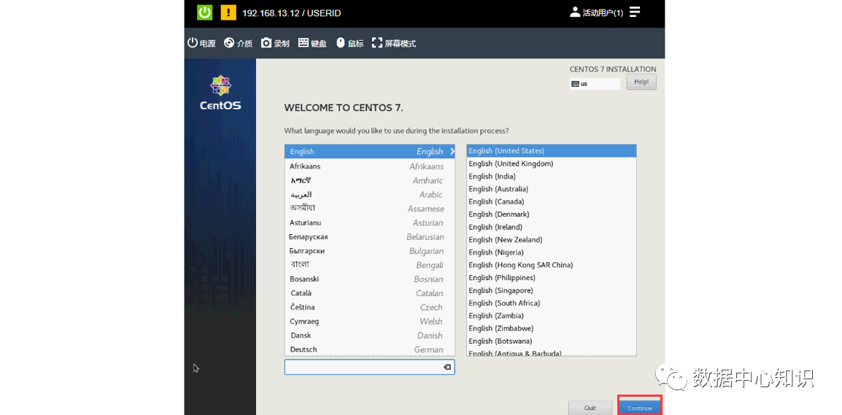Open the 电源 power menu
The width and height of the screenshot is (842, 415).
click(201, 43)
